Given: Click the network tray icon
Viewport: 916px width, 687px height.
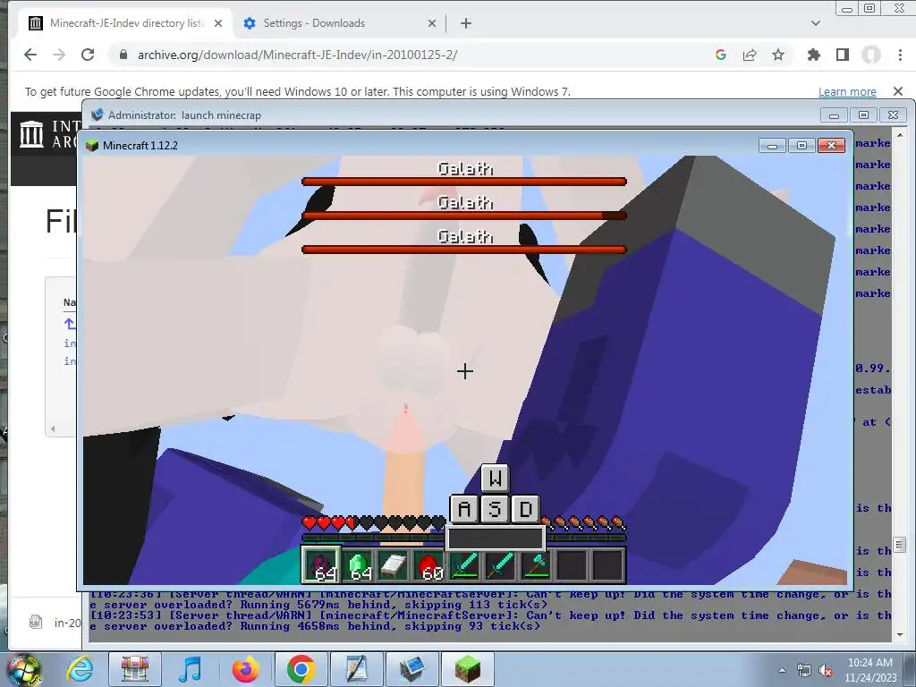Looking at the screenshot, I should (x=804, y=671).
